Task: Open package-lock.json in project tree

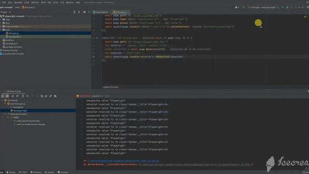Action: [14, 47]
